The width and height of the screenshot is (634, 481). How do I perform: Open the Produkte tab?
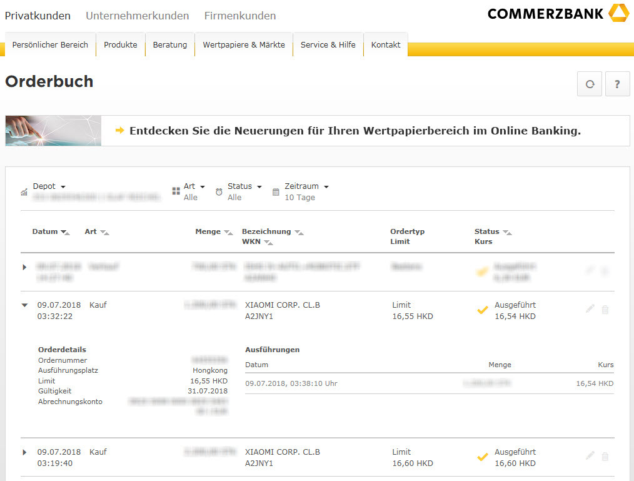121,44
